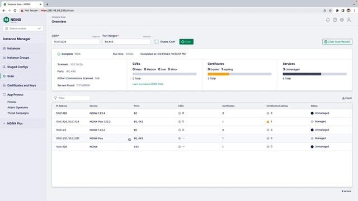Close the Instance Scan browser tab

click(x=40, y=4)
